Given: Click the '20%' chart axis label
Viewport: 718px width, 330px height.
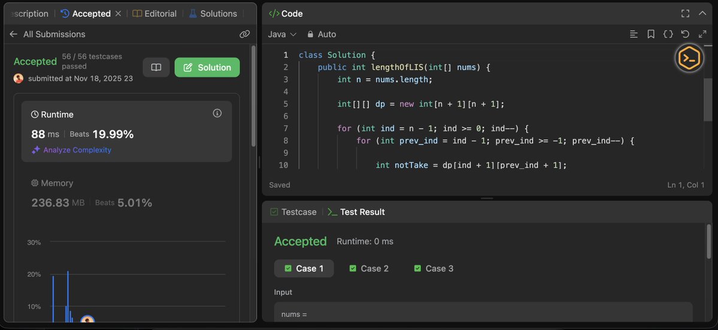Looking at the screenshot, I should click(34, 274).
